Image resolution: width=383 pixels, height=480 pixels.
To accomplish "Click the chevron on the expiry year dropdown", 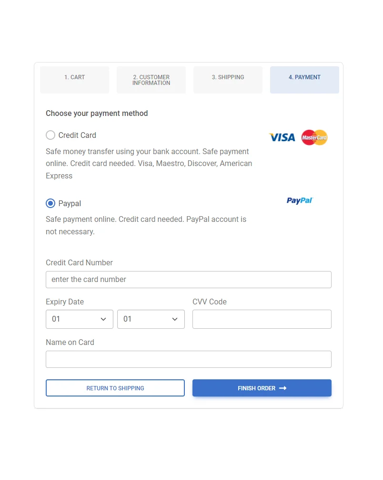I will point(175,319).
